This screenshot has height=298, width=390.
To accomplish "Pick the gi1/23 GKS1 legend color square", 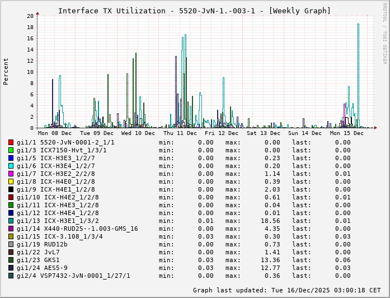I will click(11, 260).
